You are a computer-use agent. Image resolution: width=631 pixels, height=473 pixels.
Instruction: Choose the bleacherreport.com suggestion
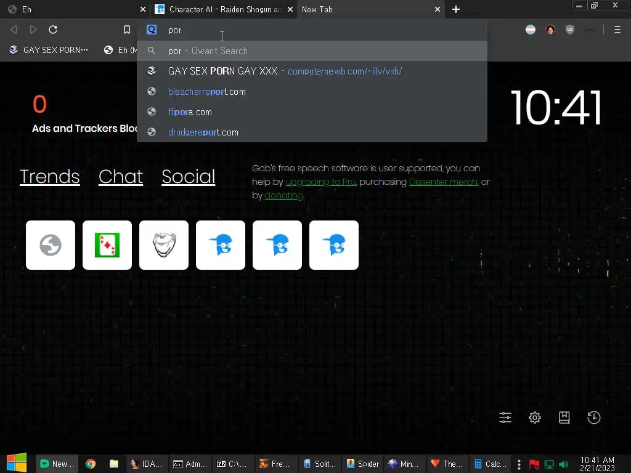[x=312, y=92]
